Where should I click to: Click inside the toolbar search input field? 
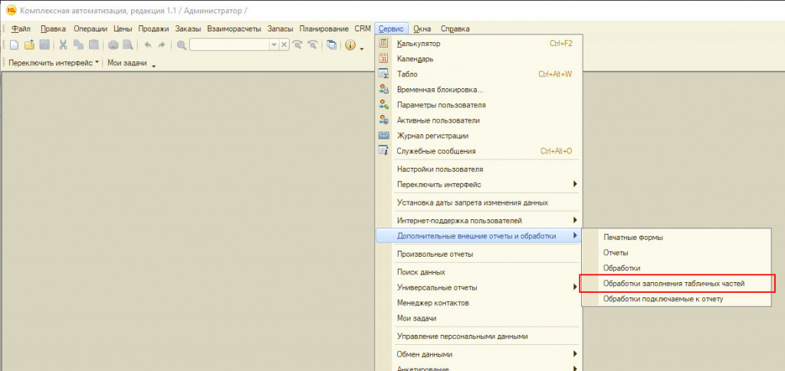click(228, 45)
